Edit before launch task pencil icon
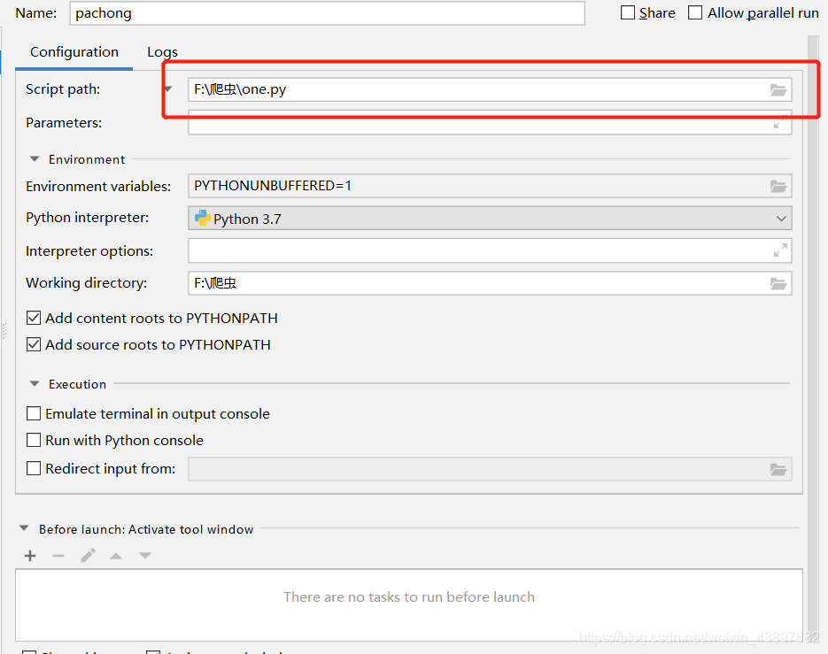The height and width of the screenshot is (654, 828). point(88,555)
